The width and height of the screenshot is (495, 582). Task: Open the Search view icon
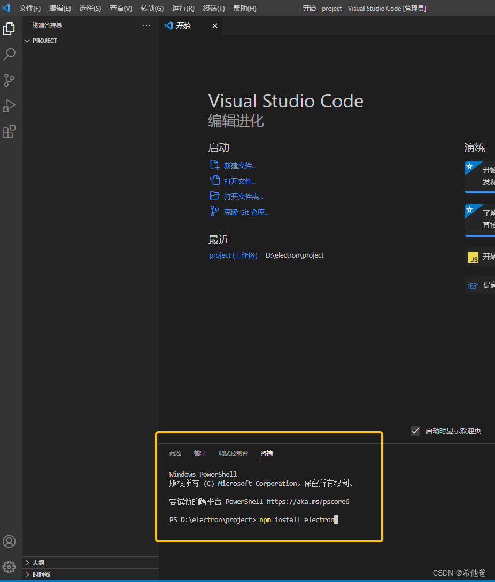(9, 55)
